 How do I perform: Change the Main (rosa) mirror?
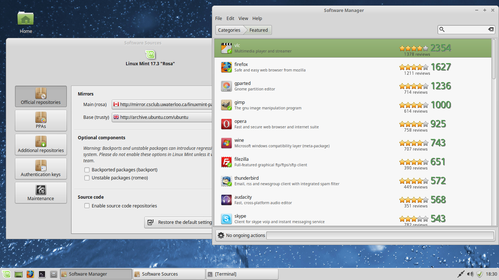pos(162,105)
